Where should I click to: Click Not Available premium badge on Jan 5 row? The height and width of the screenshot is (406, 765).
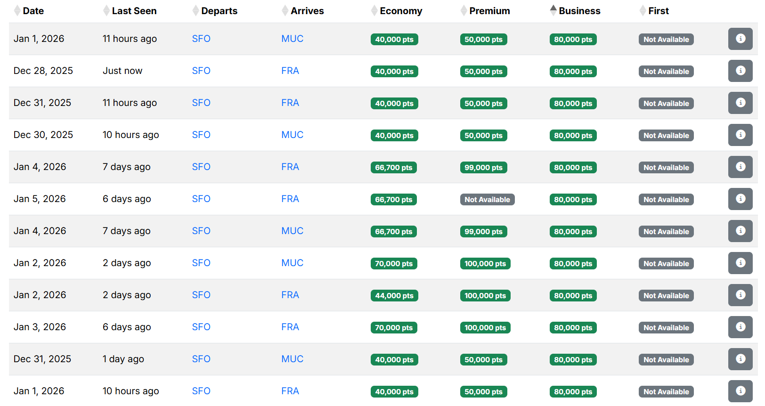[487, 200]
